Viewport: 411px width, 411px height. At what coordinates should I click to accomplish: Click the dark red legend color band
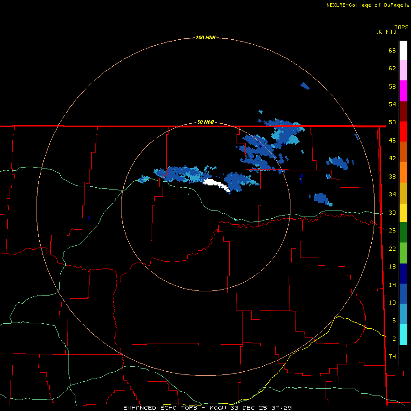point(403,112)
